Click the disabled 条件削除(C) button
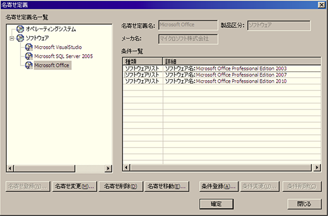 [x=302, y=187]
